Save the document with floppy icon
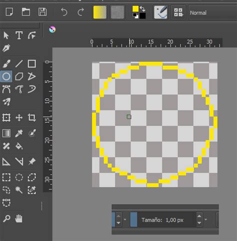 (42, 12)
